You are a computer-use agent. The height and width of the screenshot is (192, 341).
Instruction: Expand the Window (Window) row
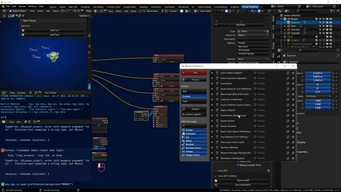(x=212, y=148)
